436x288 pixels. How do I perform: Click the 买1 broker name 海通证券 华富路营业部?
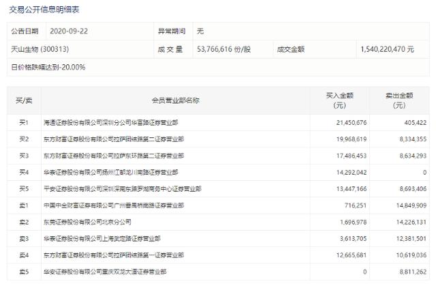click(x=110, y=123)
